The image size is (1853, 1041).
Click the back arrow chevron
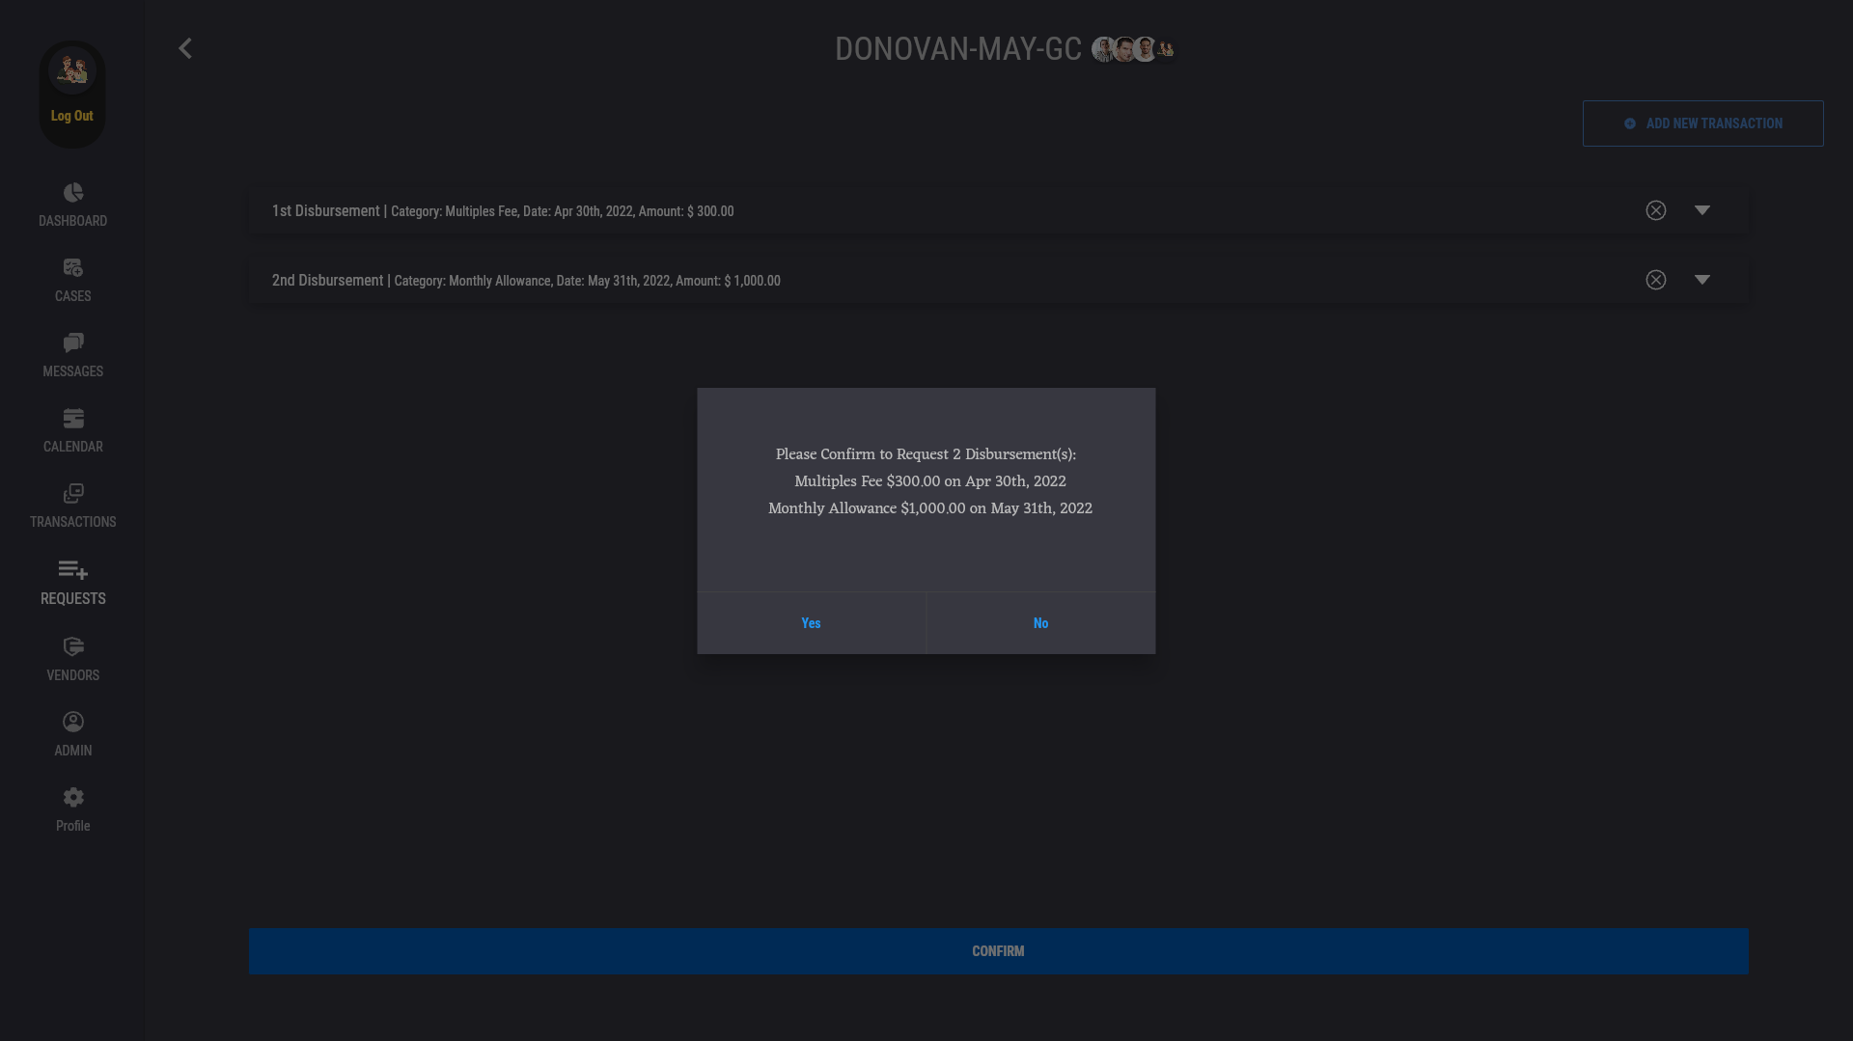coord(185,48)
